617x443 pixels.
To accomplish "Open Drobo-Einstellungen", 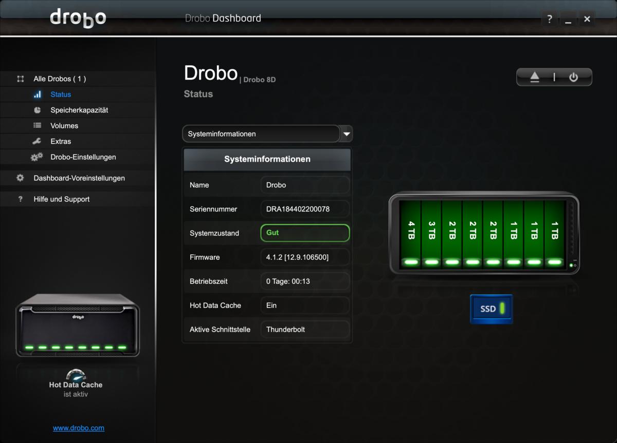I will pos(83,157).
